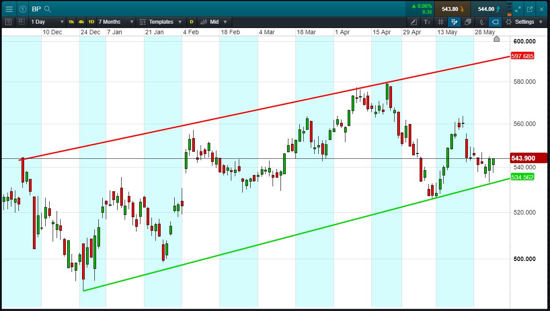Click the 4 Mar date label
550x311 pixels.
[x=266, y=32]
